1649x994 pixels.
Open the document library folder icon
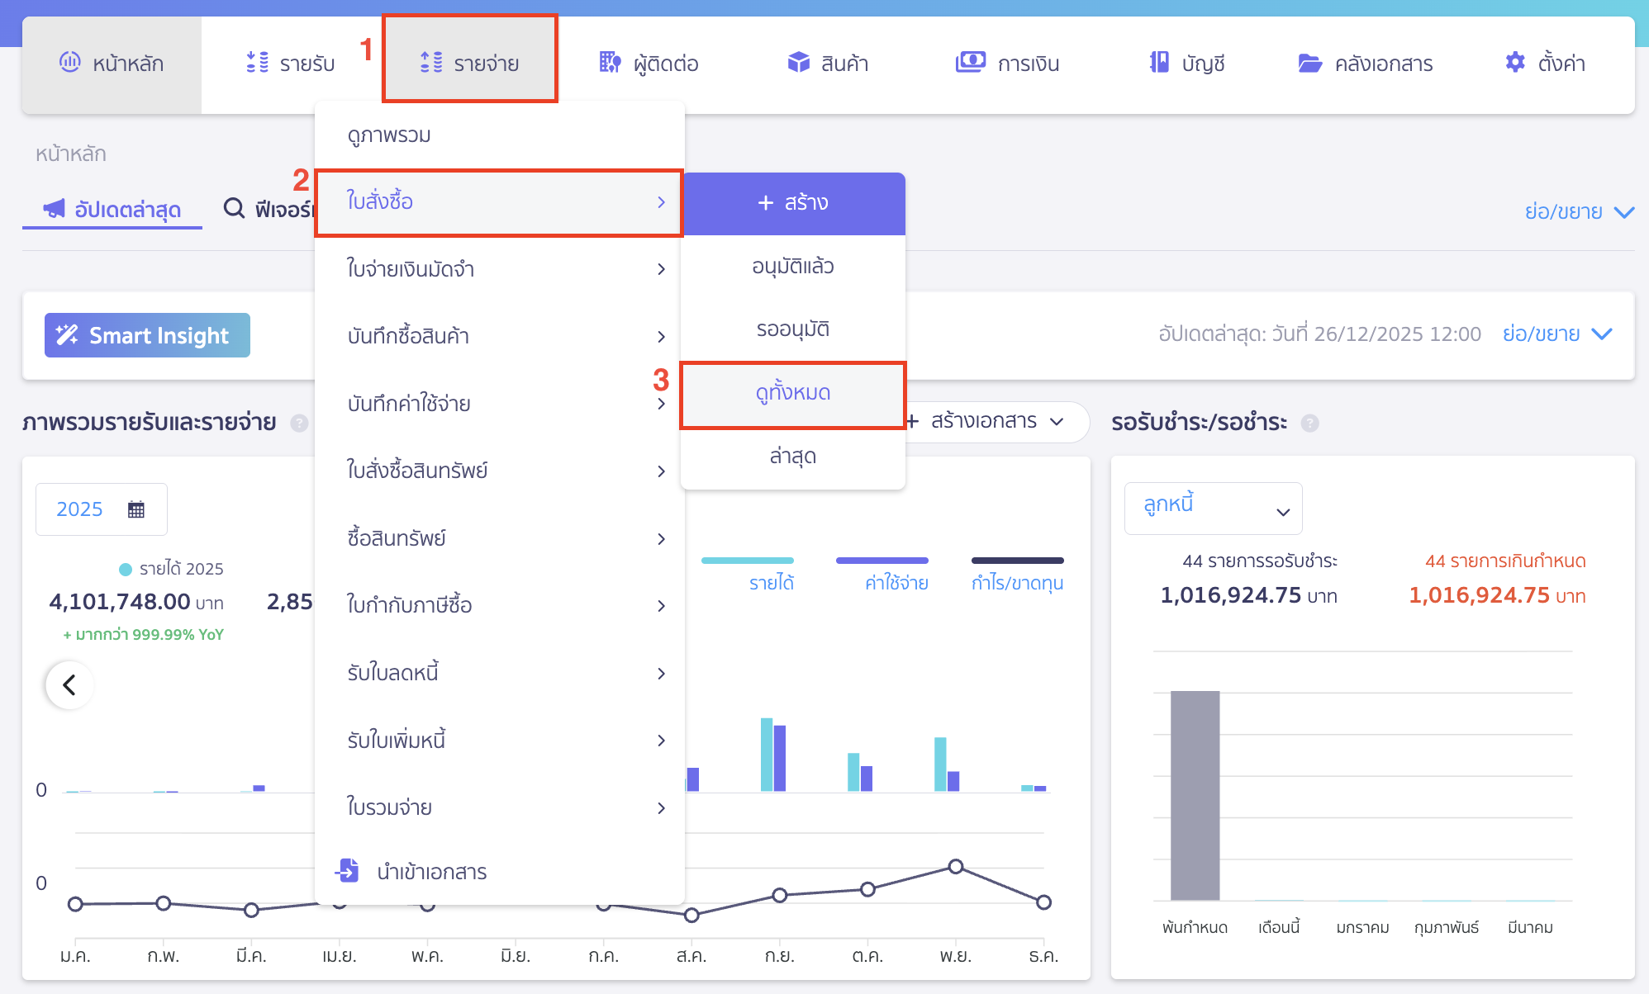coord(1309,64)
